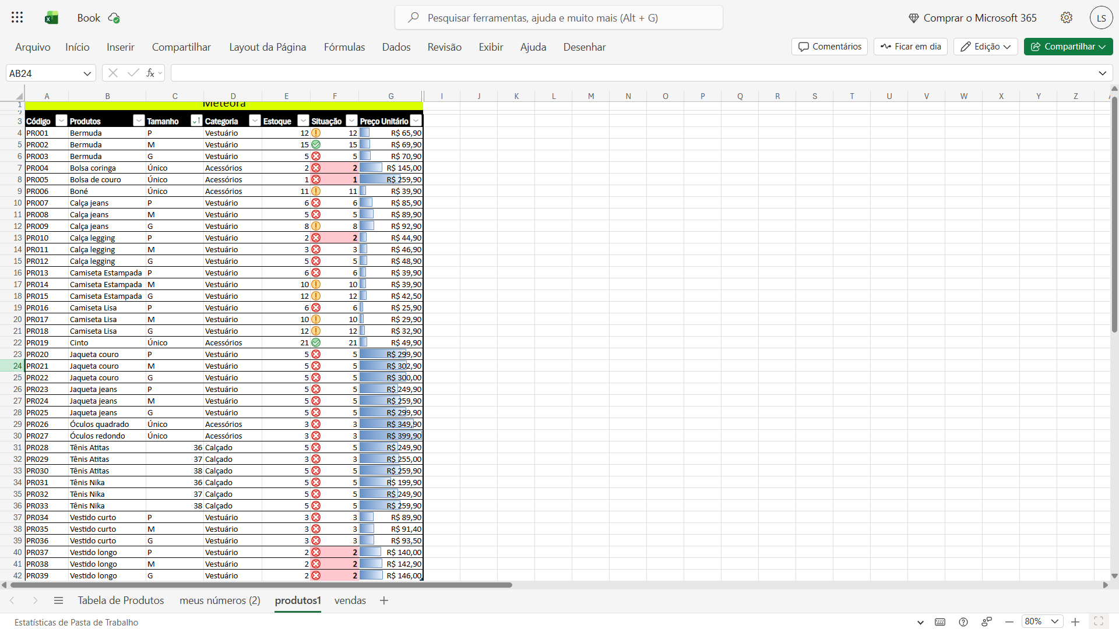Cancel formula entry with X icon
Image resolution: width=1119 pixels, height=629 pixels.
coord(113,73)
